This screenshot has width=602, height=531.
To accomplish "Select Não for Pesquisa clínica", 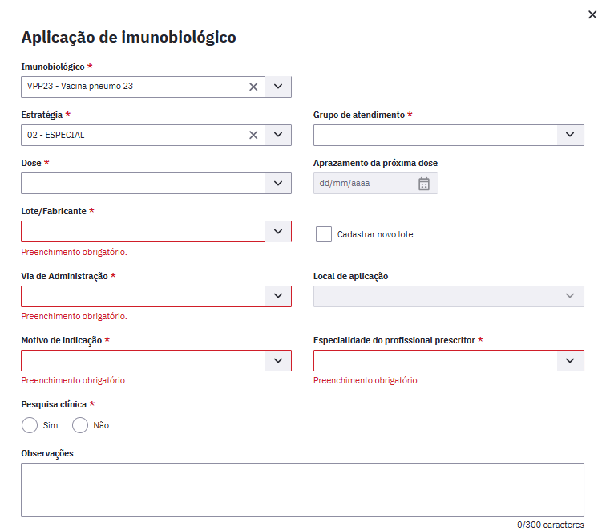I will point(80,425).
